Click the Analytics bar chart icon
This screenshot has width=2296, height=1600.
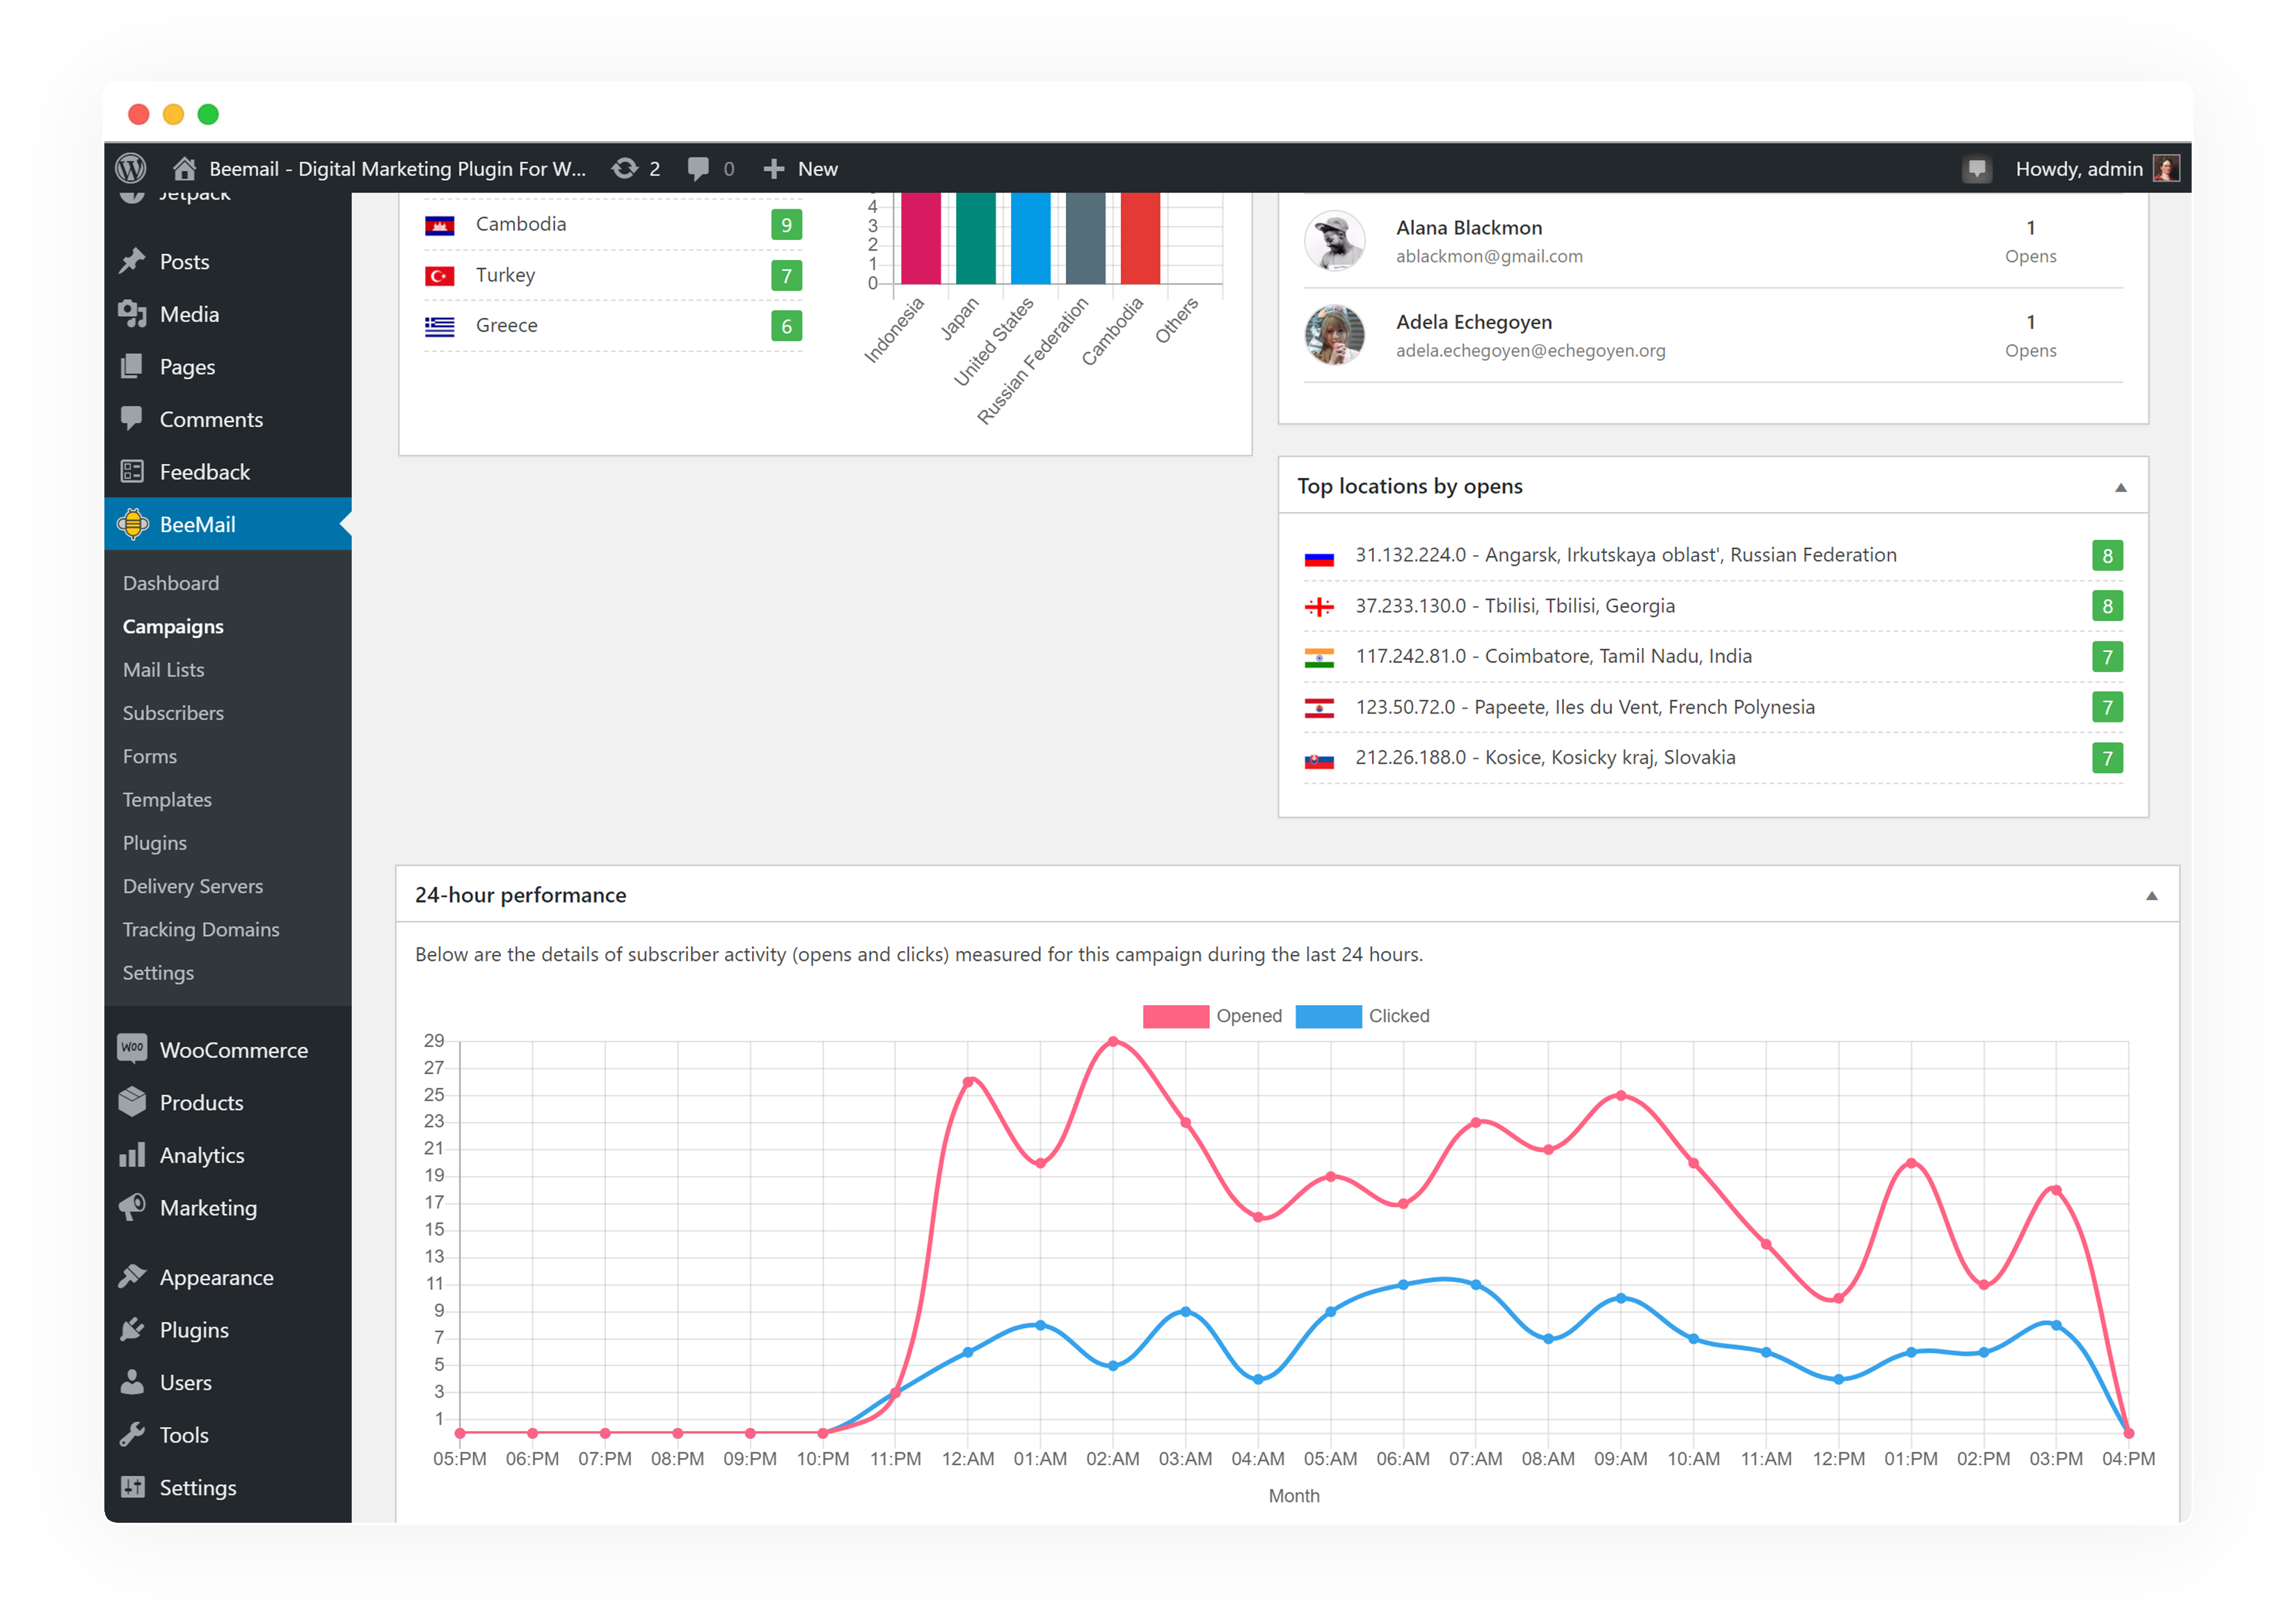click(x=132, y=1155)
